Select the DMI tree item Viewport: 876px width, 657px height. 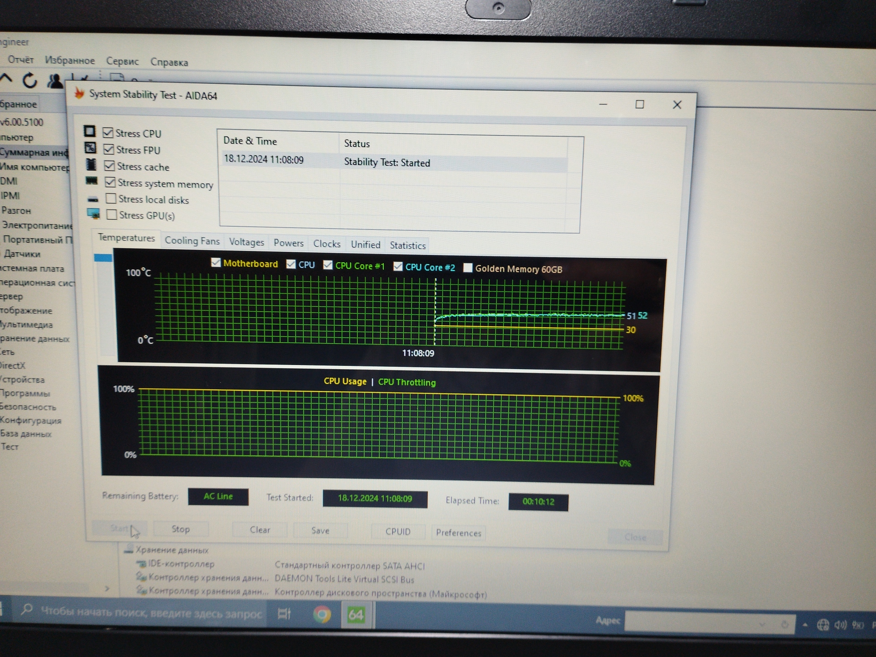click(x=9, y=181)
